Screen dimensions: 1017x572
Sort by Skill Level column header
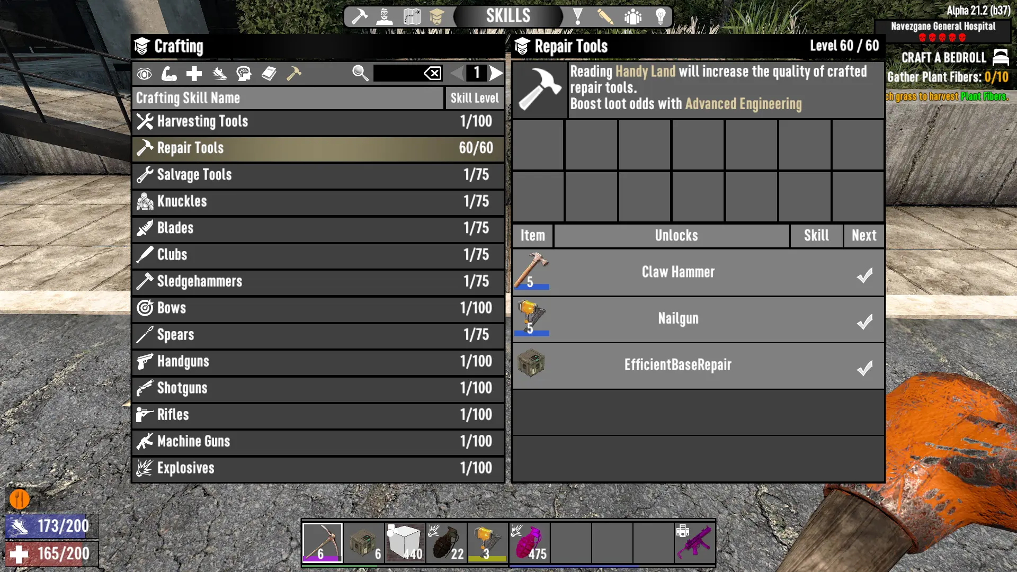[474, 98]
